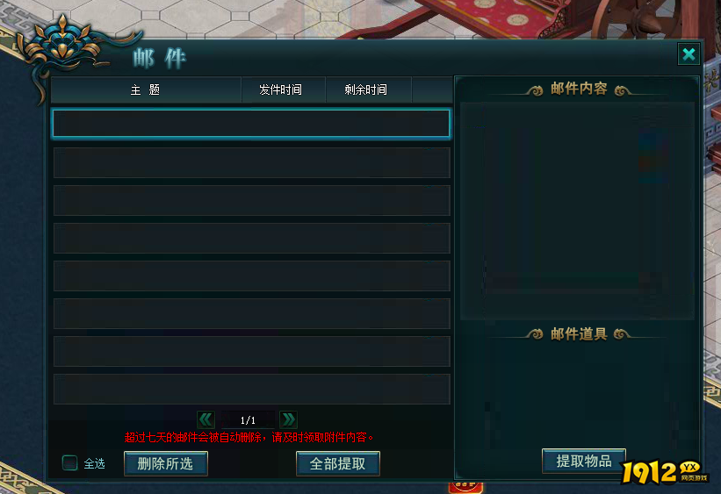Viewport: 721px width, 494px height.
Task: Select the second empty mail row
Action: 251,162
